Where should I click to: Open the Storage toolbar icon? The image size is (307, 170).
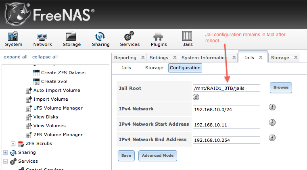point(71,36)
